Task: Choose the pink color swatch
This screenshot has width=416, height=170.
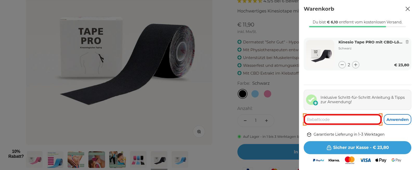Action: pyautogui.click(x=268, y=94)
